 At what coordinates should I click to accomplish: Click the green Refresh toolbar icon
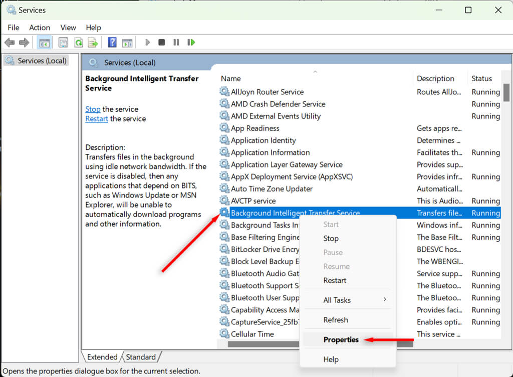point(78,43)
